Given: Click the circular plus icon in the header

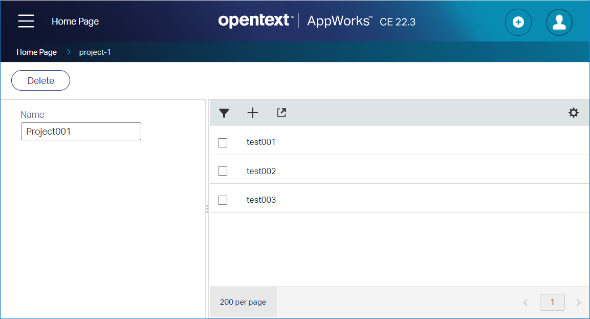Looking at the screenshot, I should coord(518,22).
